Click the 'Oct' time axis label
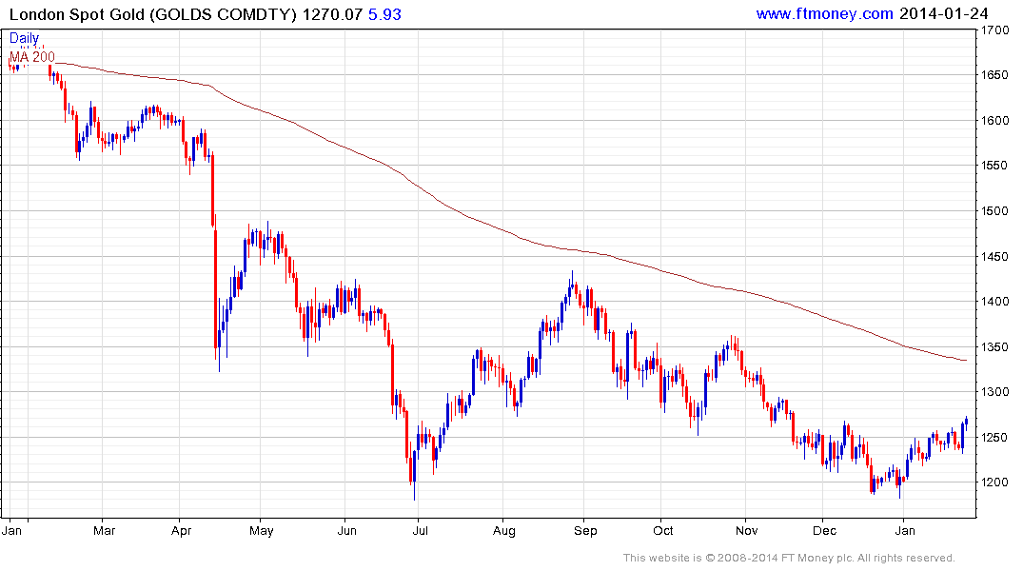This screenshot has height=571, width=1023. pos(663,531)
